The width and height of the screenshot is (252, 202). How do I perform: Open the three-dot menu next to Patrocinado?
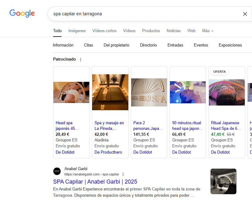[x=81, y=60]
